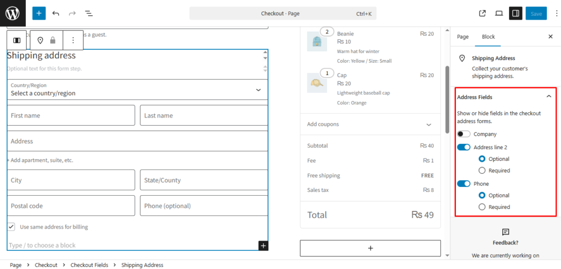561x269 pixels.
Task: Click the Save button
Action: [536, 13]
